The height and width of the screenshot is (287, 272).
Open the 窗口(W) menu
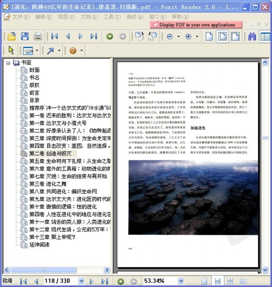pyautogui.click(x=158, y=17)
